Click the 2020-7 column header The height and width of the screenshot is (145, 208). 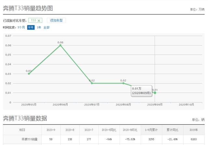point(89,130)
